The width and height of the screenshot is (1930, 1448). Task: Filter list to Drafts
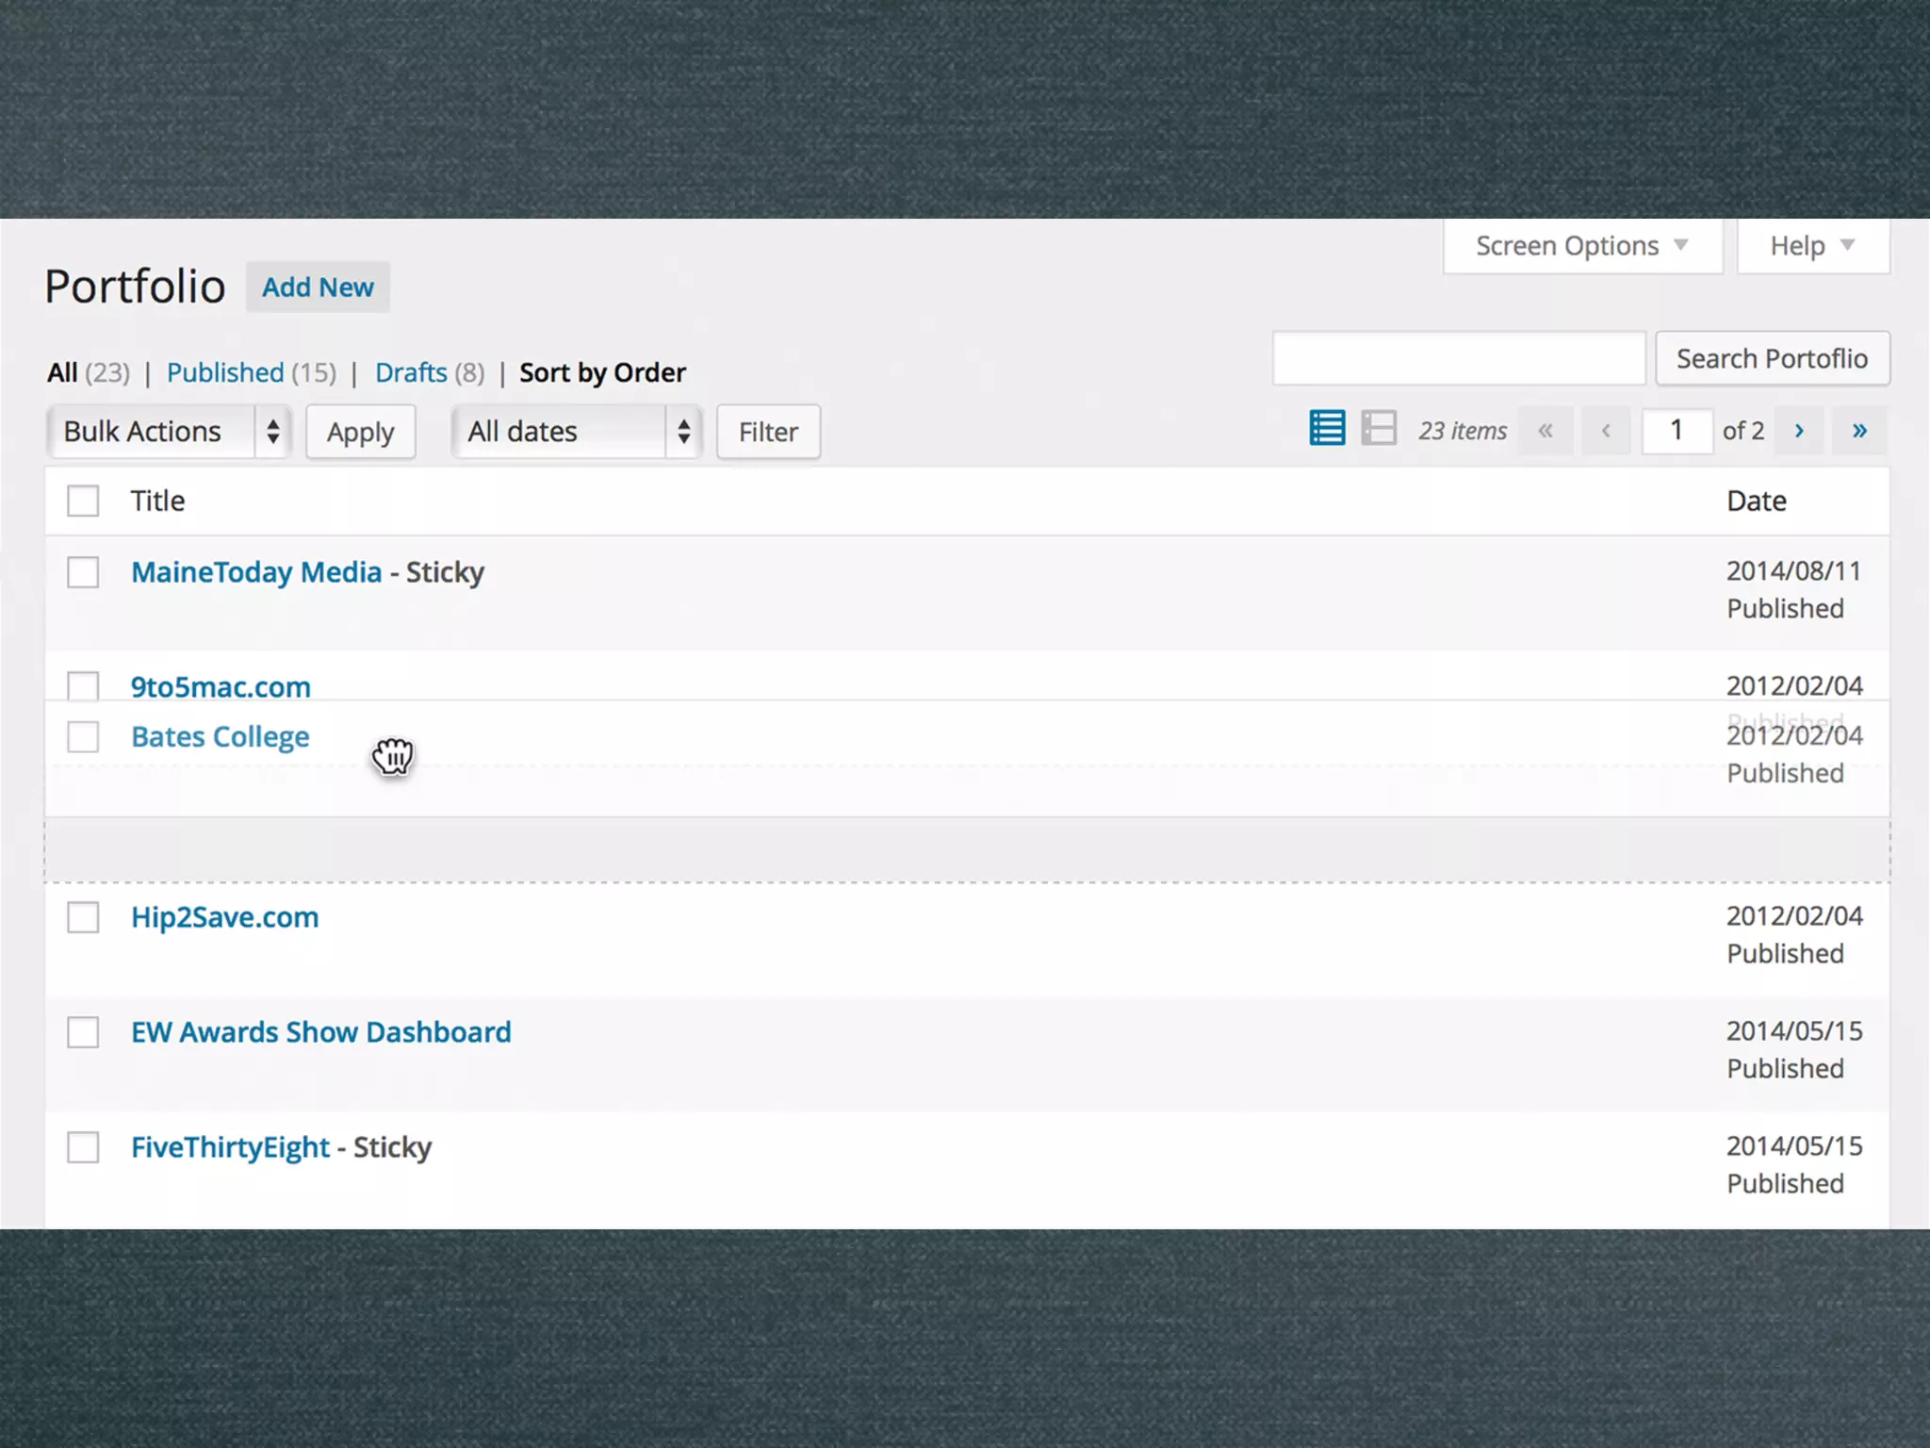[x=411, y=372]
